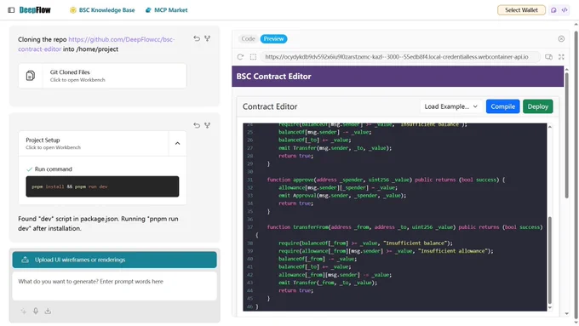Click the preview URL address field

pyautogui.click(x=400, y=57)
